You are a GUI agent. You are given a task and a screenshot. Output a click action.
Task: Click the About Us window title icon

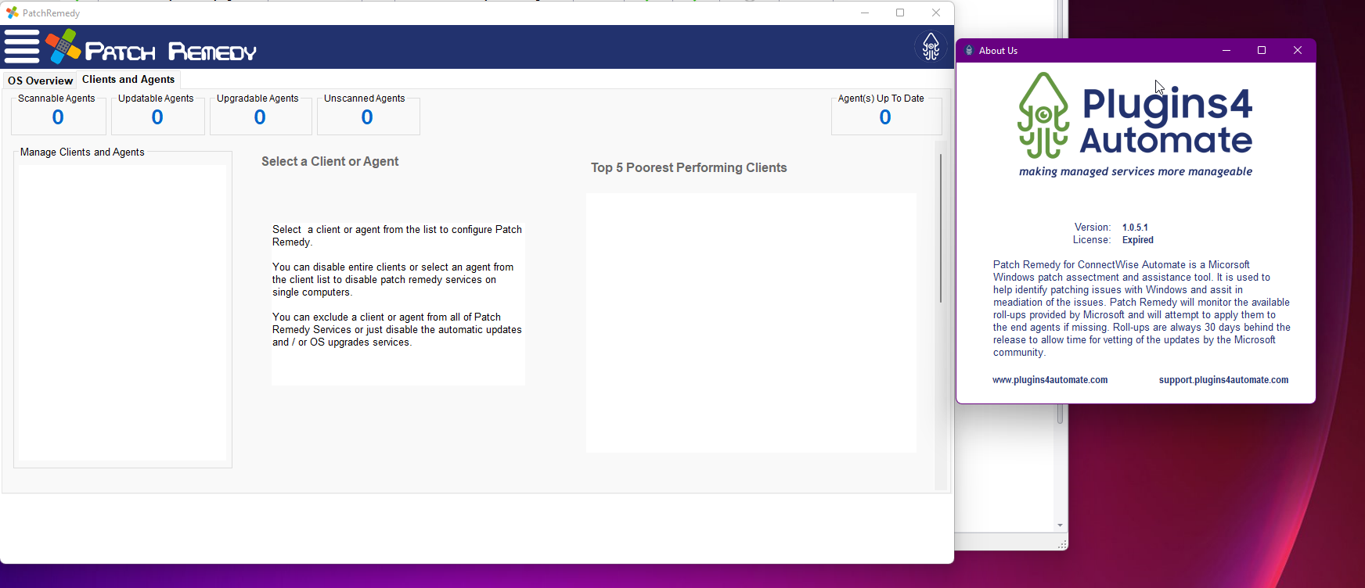[969, 51]
